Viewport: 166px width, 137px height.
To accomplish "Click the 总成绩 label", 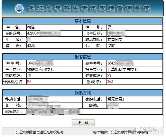I will pos(94,82).
